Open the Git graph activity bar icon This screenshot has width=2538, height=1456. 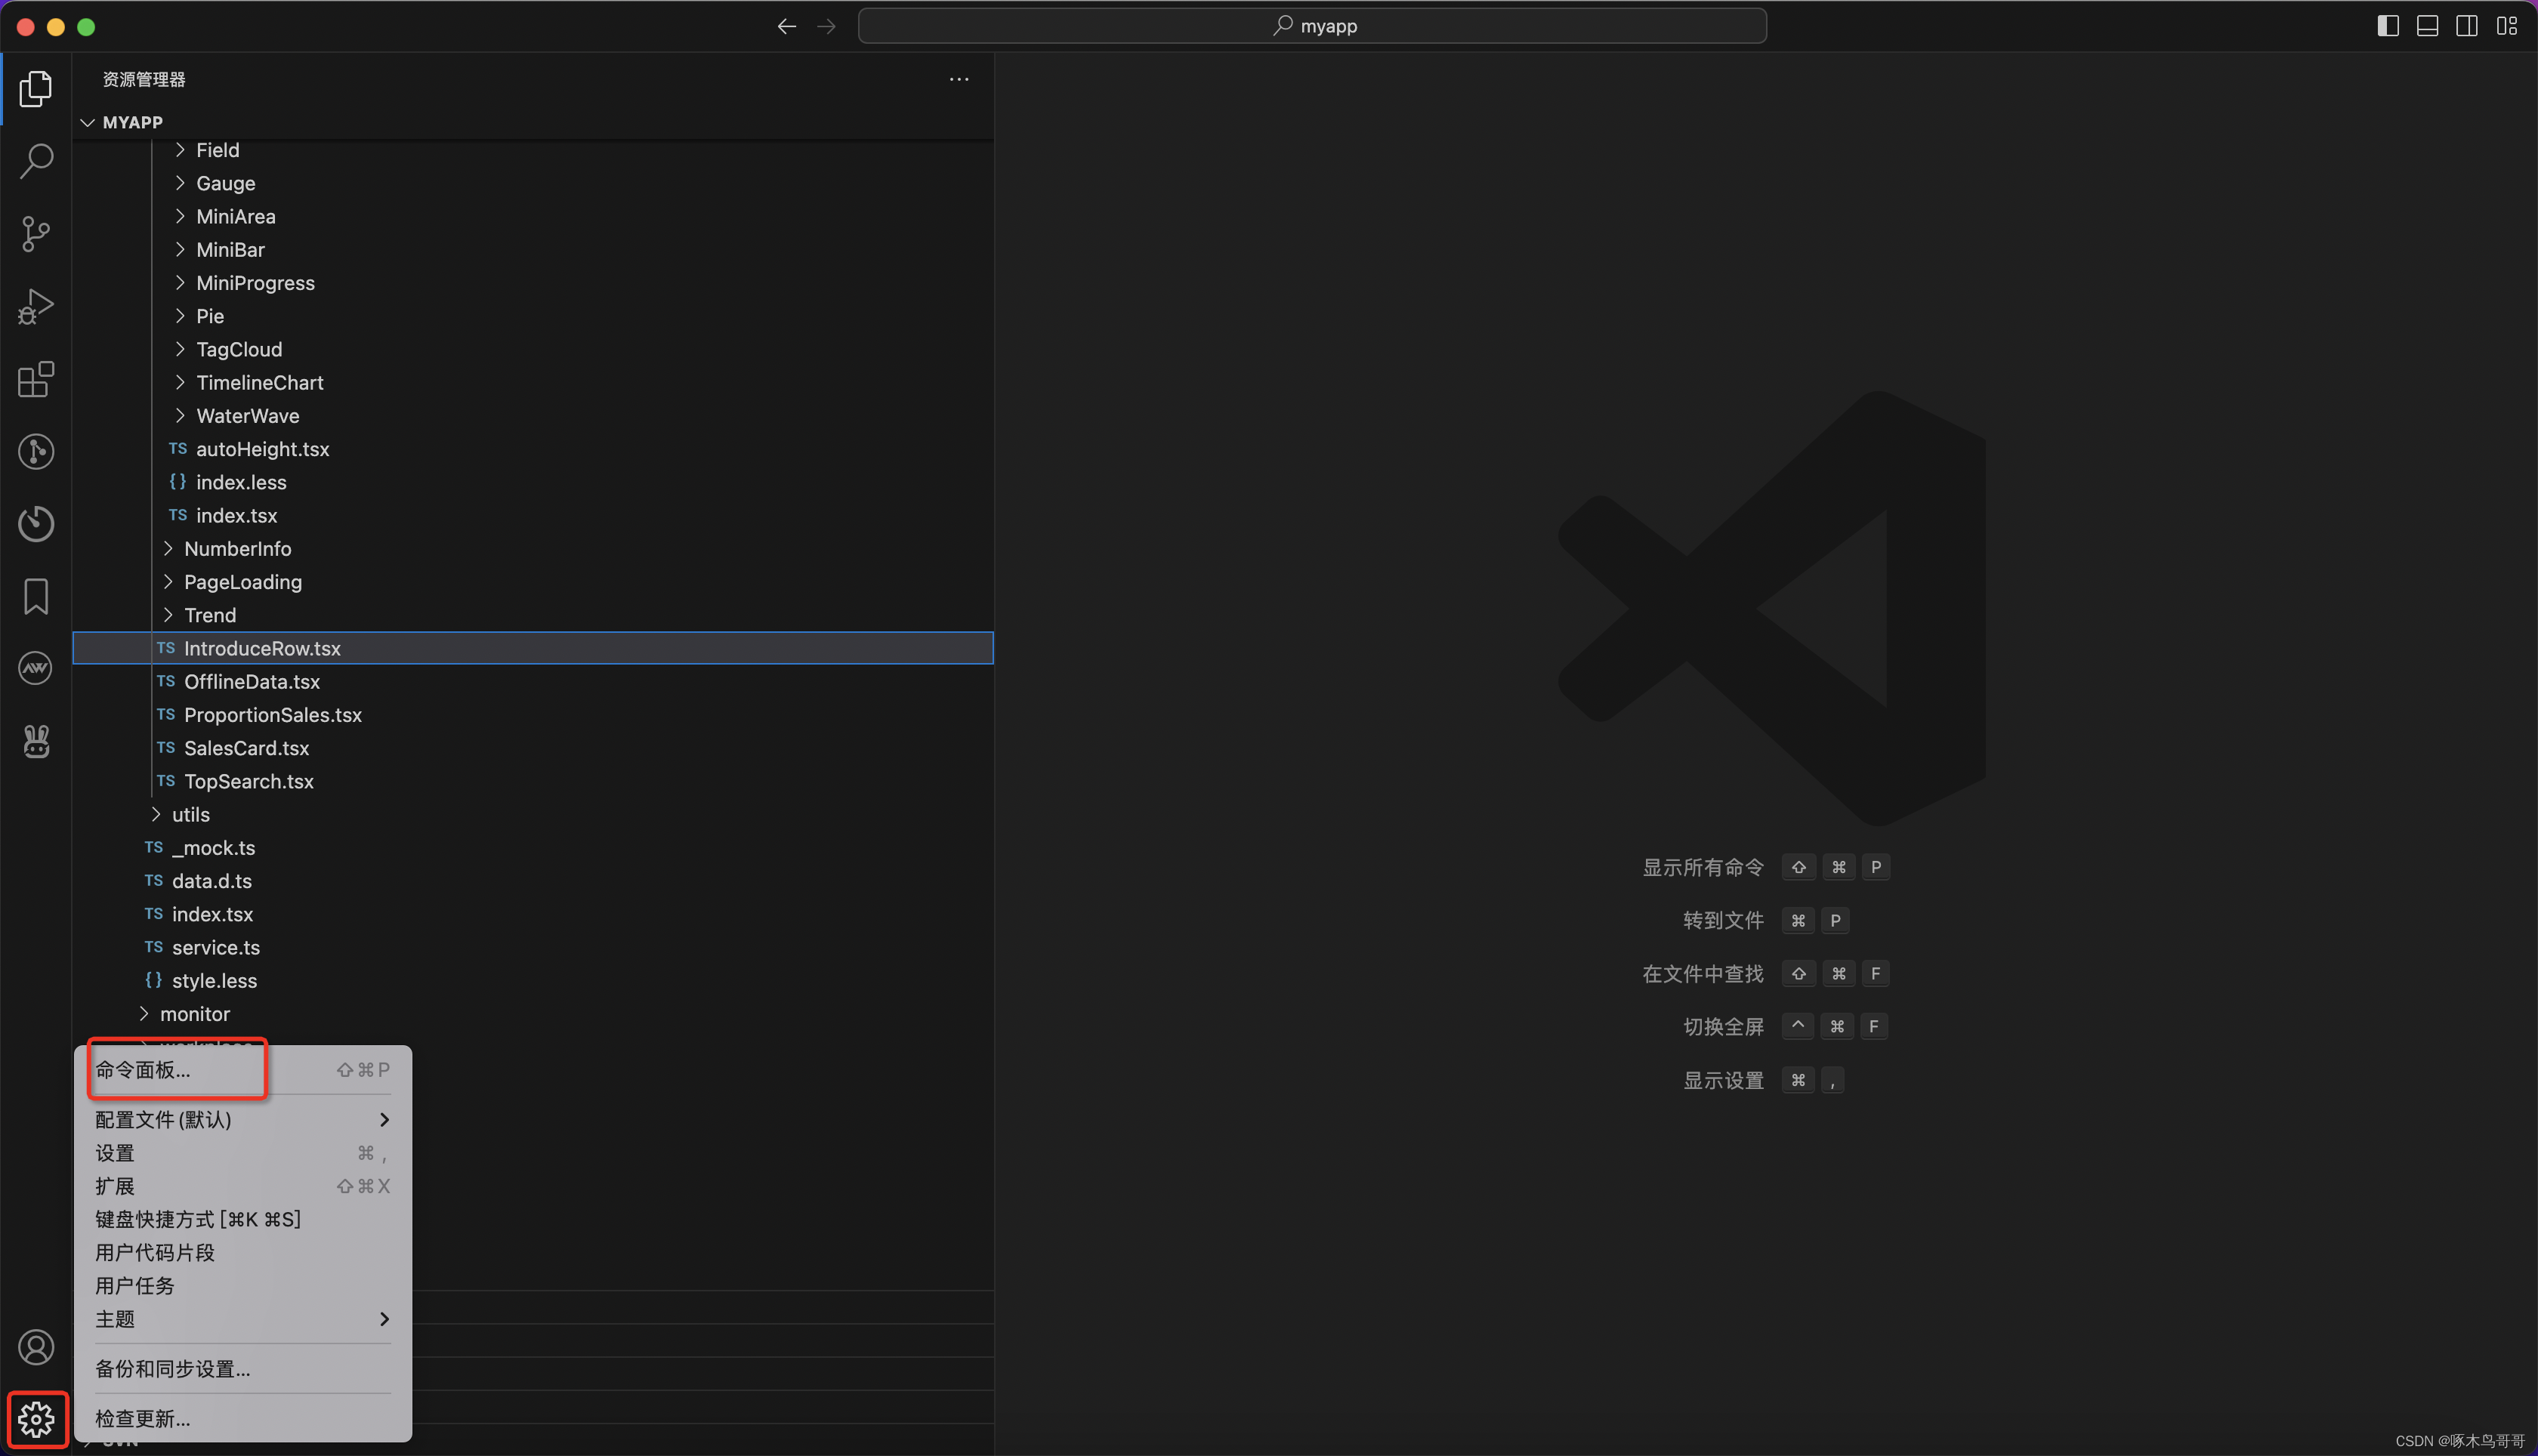pos(36,451)
